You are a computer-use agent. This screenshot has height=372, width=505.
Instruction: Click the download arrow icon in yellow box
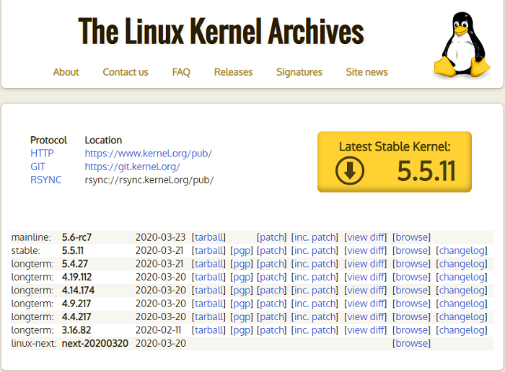[350, 170]
